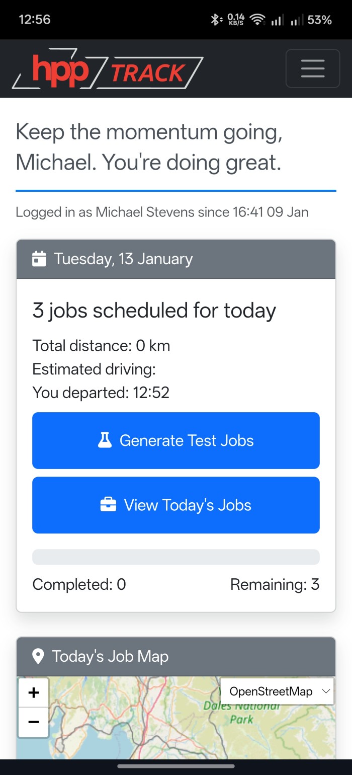Tap the Wi-Fi indicator in the status bar

[257, 20]
